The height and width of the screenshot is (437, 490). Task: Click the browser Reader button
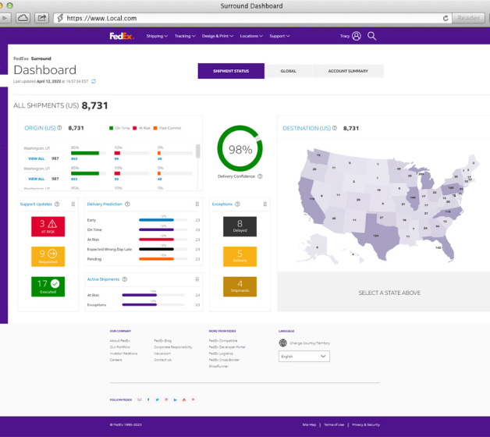click(x=468, y=18)
